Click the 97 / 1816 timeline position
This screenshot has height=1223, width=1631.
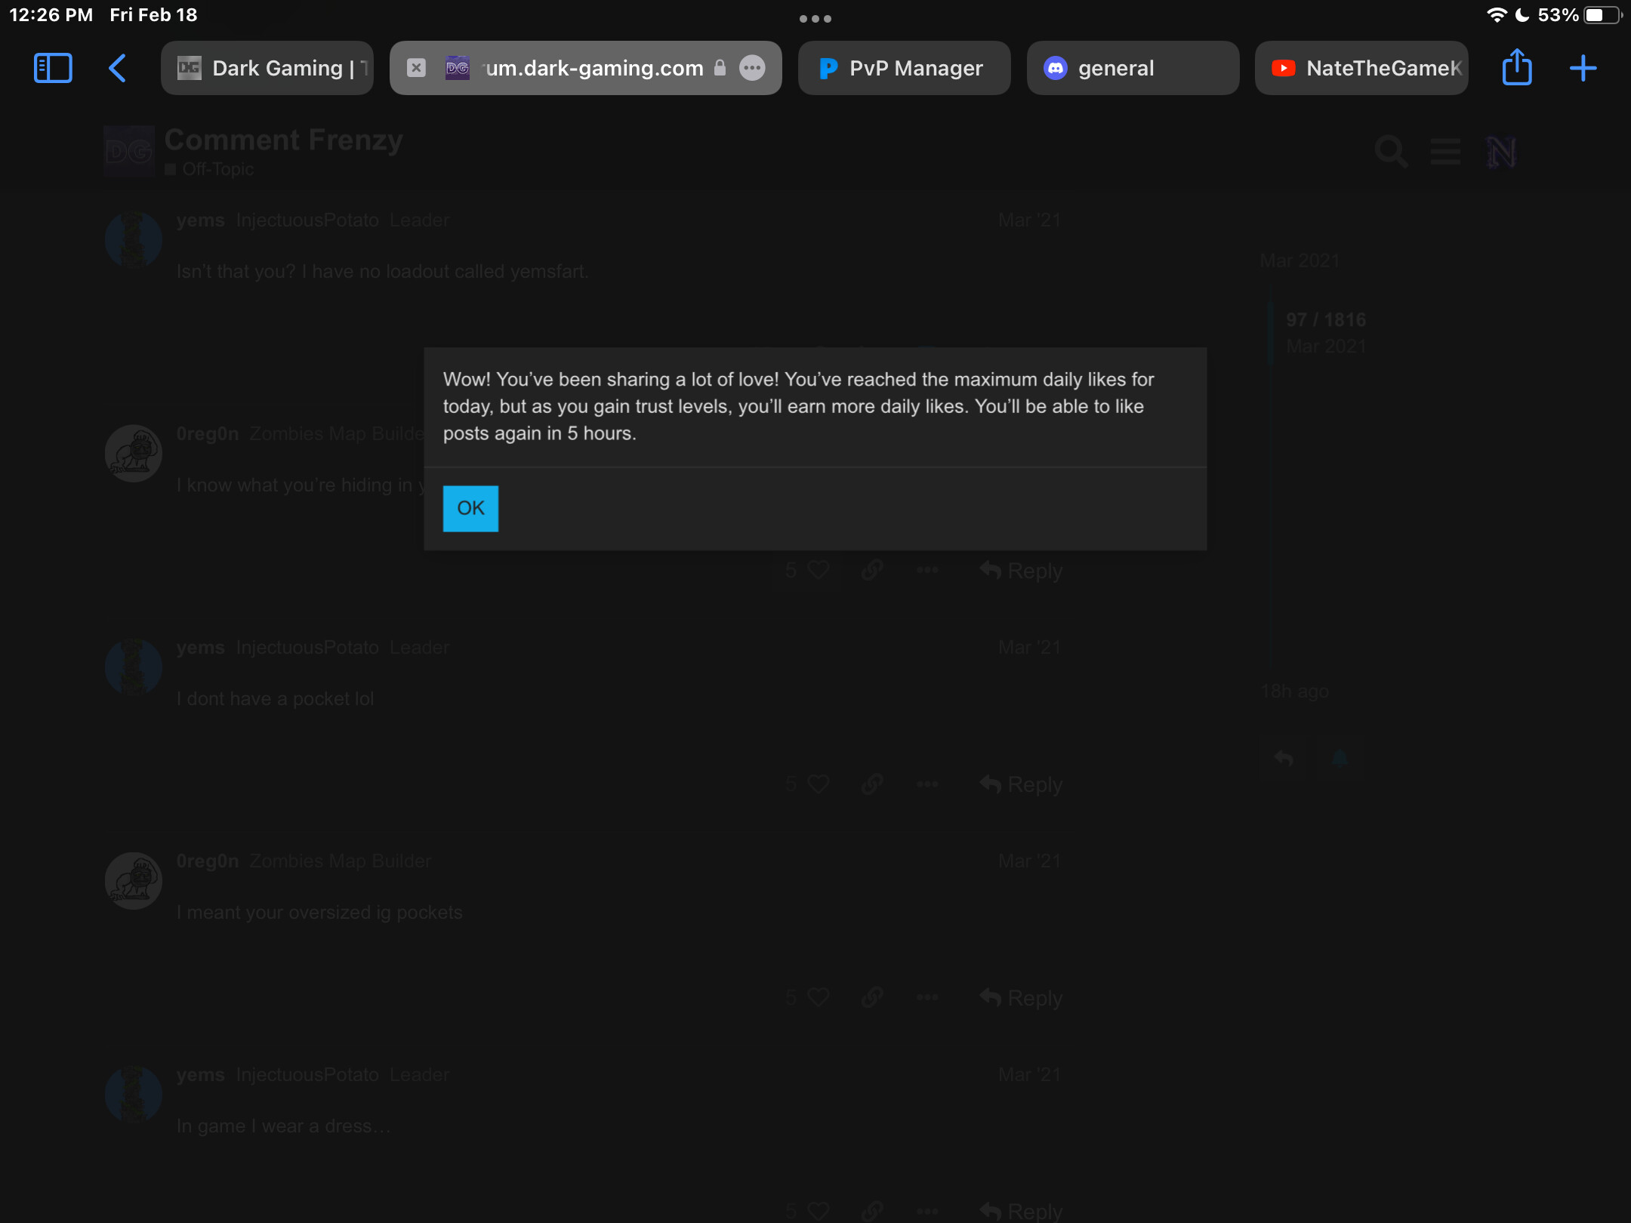[x=1326, y=319]
